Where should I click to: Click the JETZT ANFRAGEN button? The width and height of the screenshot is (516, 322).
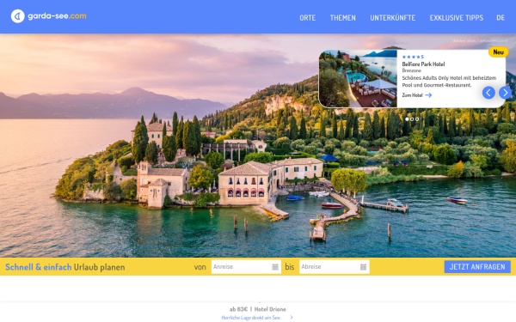point(477,266)
